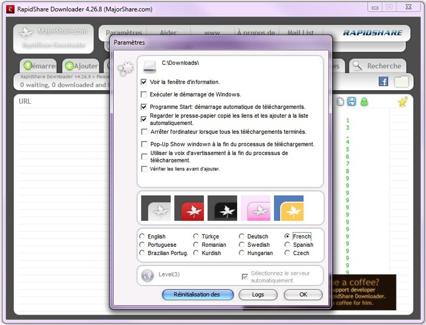
Task: Select Brazilian Portug. language option
Action: pos(142,253)
